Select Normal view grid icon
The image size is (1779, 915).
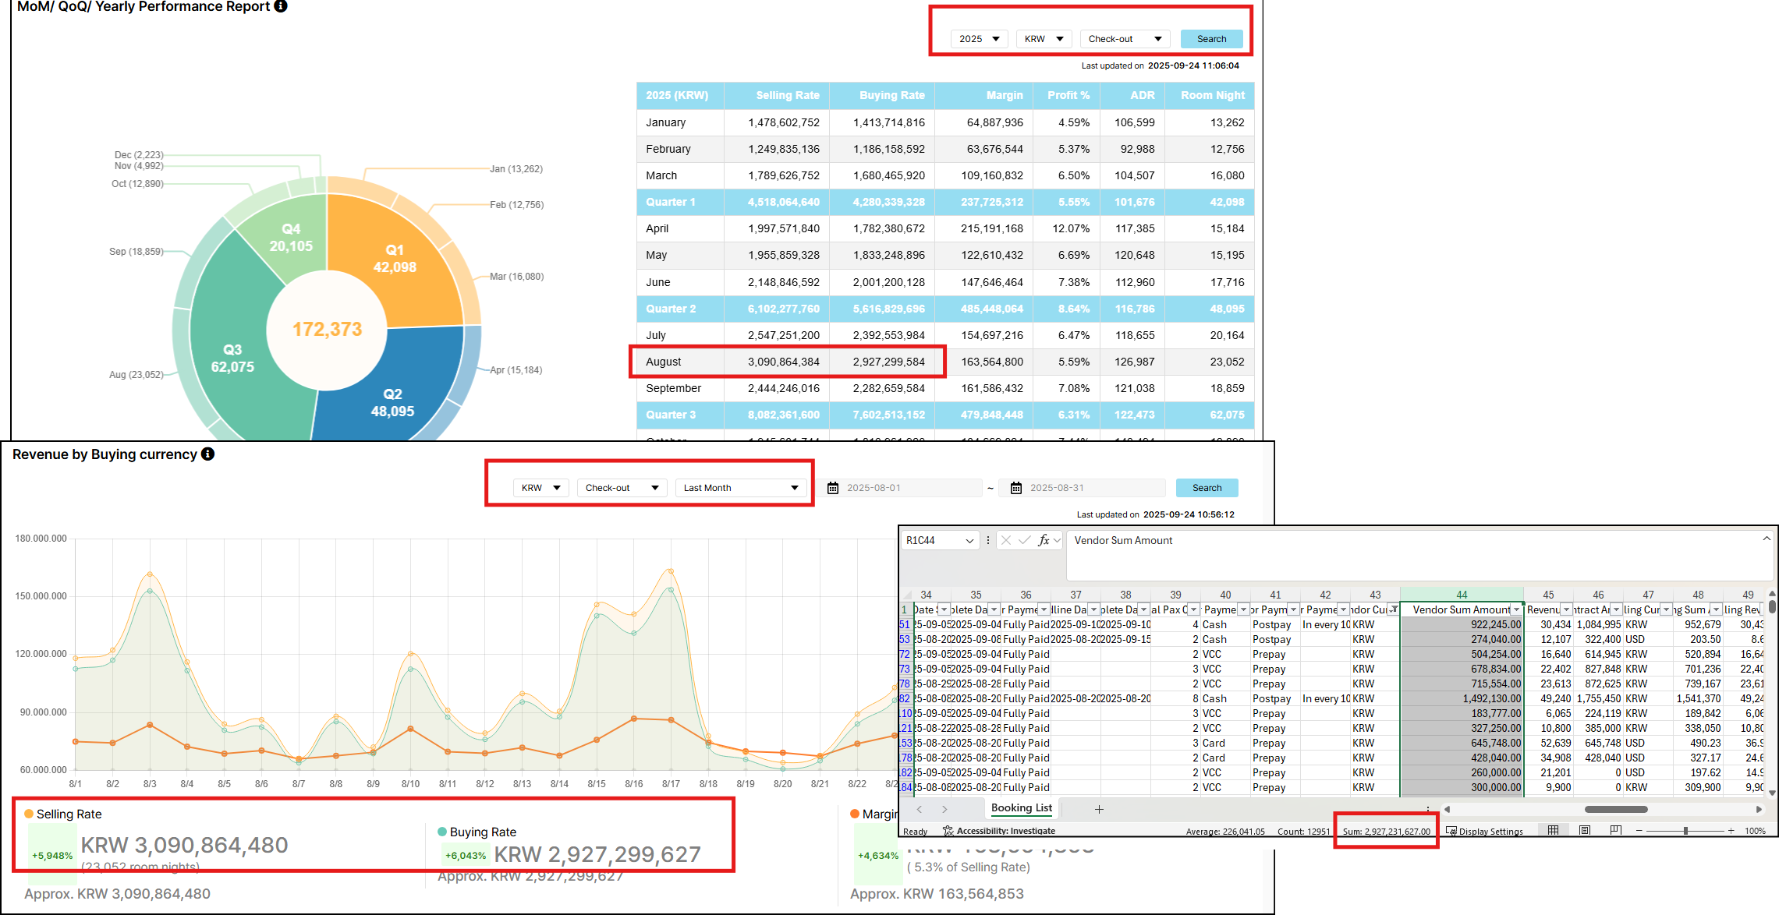pyautogui.click(x=1553, y=831)
